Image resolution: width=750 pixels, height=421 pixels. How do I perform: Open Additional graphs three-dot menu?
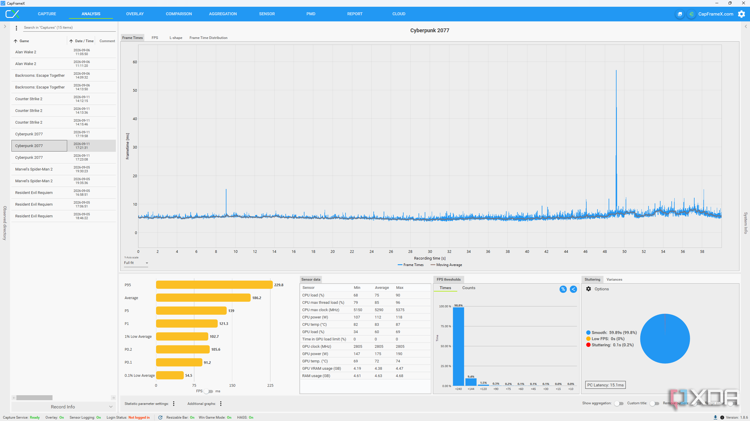pyautogui.click(x=221, y=403)
